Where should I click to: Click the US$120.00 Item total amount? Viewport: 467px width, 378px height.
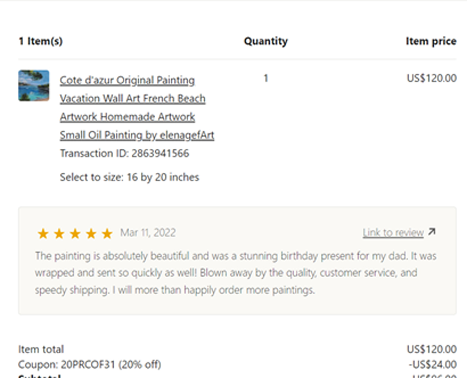(x=432, y=349)
